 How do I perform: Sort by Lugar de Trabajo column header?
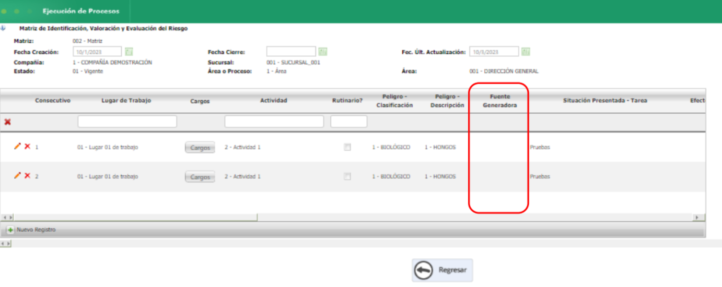pos(127,101)
